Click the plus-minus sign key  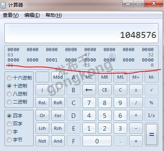click(136, 90)
